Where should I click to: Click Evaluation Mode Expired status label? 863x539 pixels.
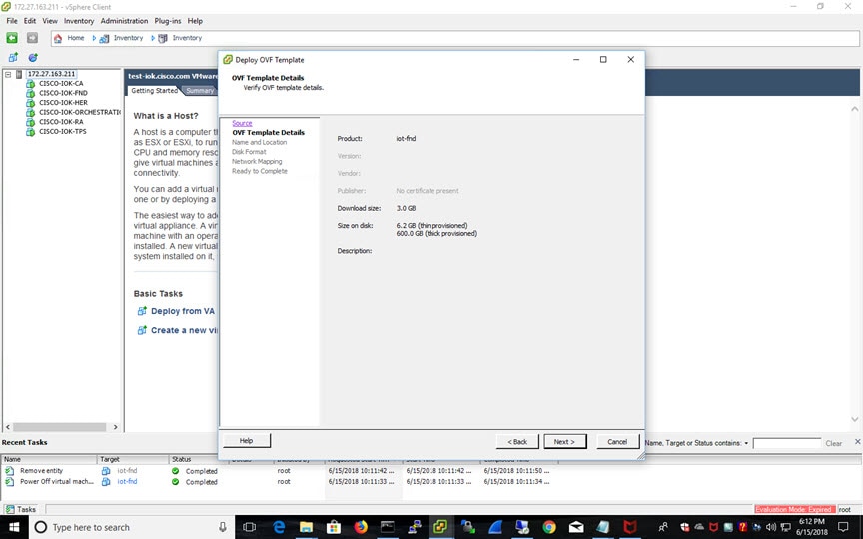(x=795, y=509)
